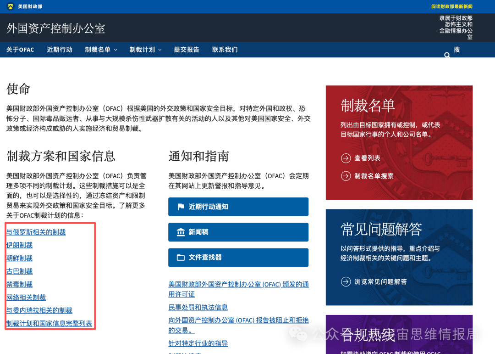Open the 禁毒制裁 link

[19, 284]
